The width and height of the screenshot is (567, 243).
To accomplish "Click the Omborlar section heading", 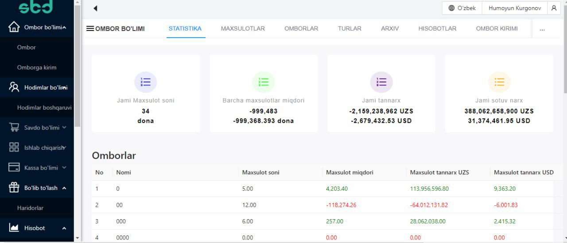I will (x=114, y=156).
